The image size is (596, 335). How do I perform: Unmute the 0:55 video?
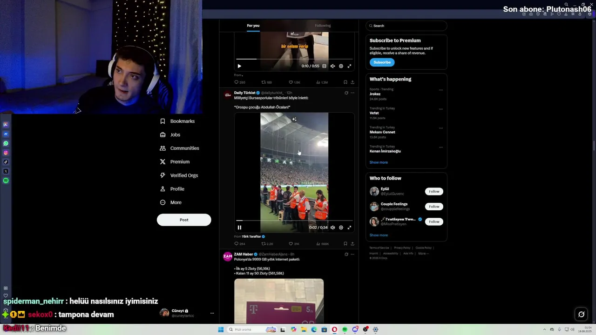tap(332, 66)
